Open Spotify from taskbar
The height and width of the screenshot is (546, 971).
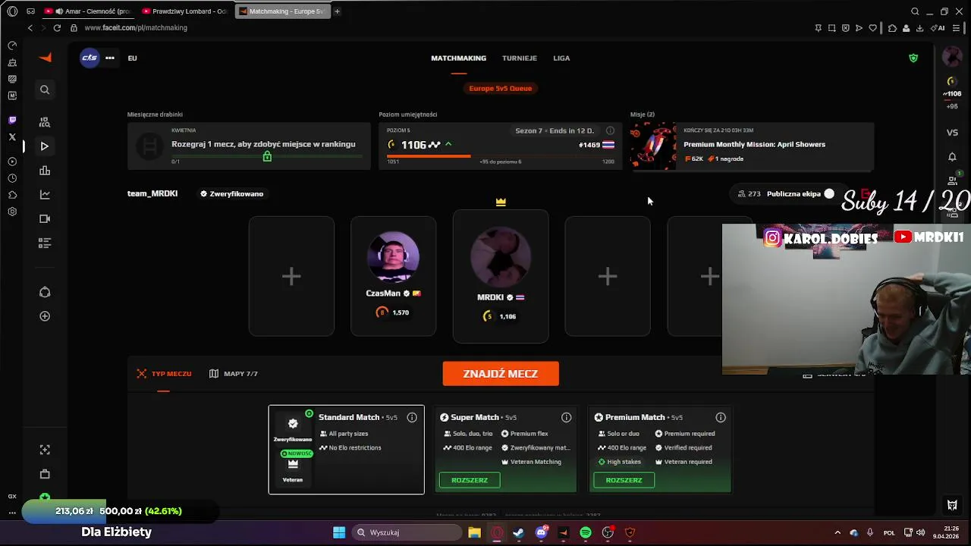pyautogui.click(x=586, y=532)
